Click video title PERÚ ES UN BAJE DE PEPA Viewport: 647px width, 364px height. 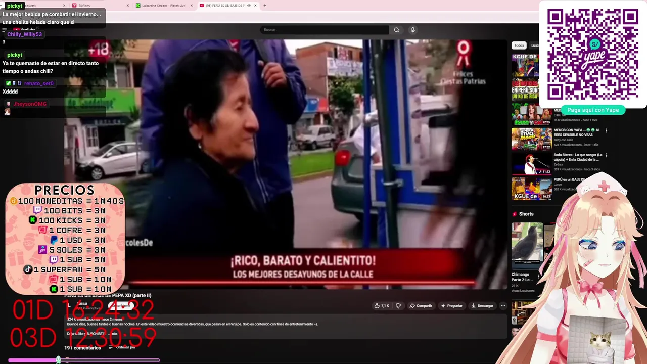click(108, 296)
